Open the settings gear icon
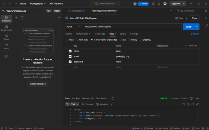 point(153,4)
